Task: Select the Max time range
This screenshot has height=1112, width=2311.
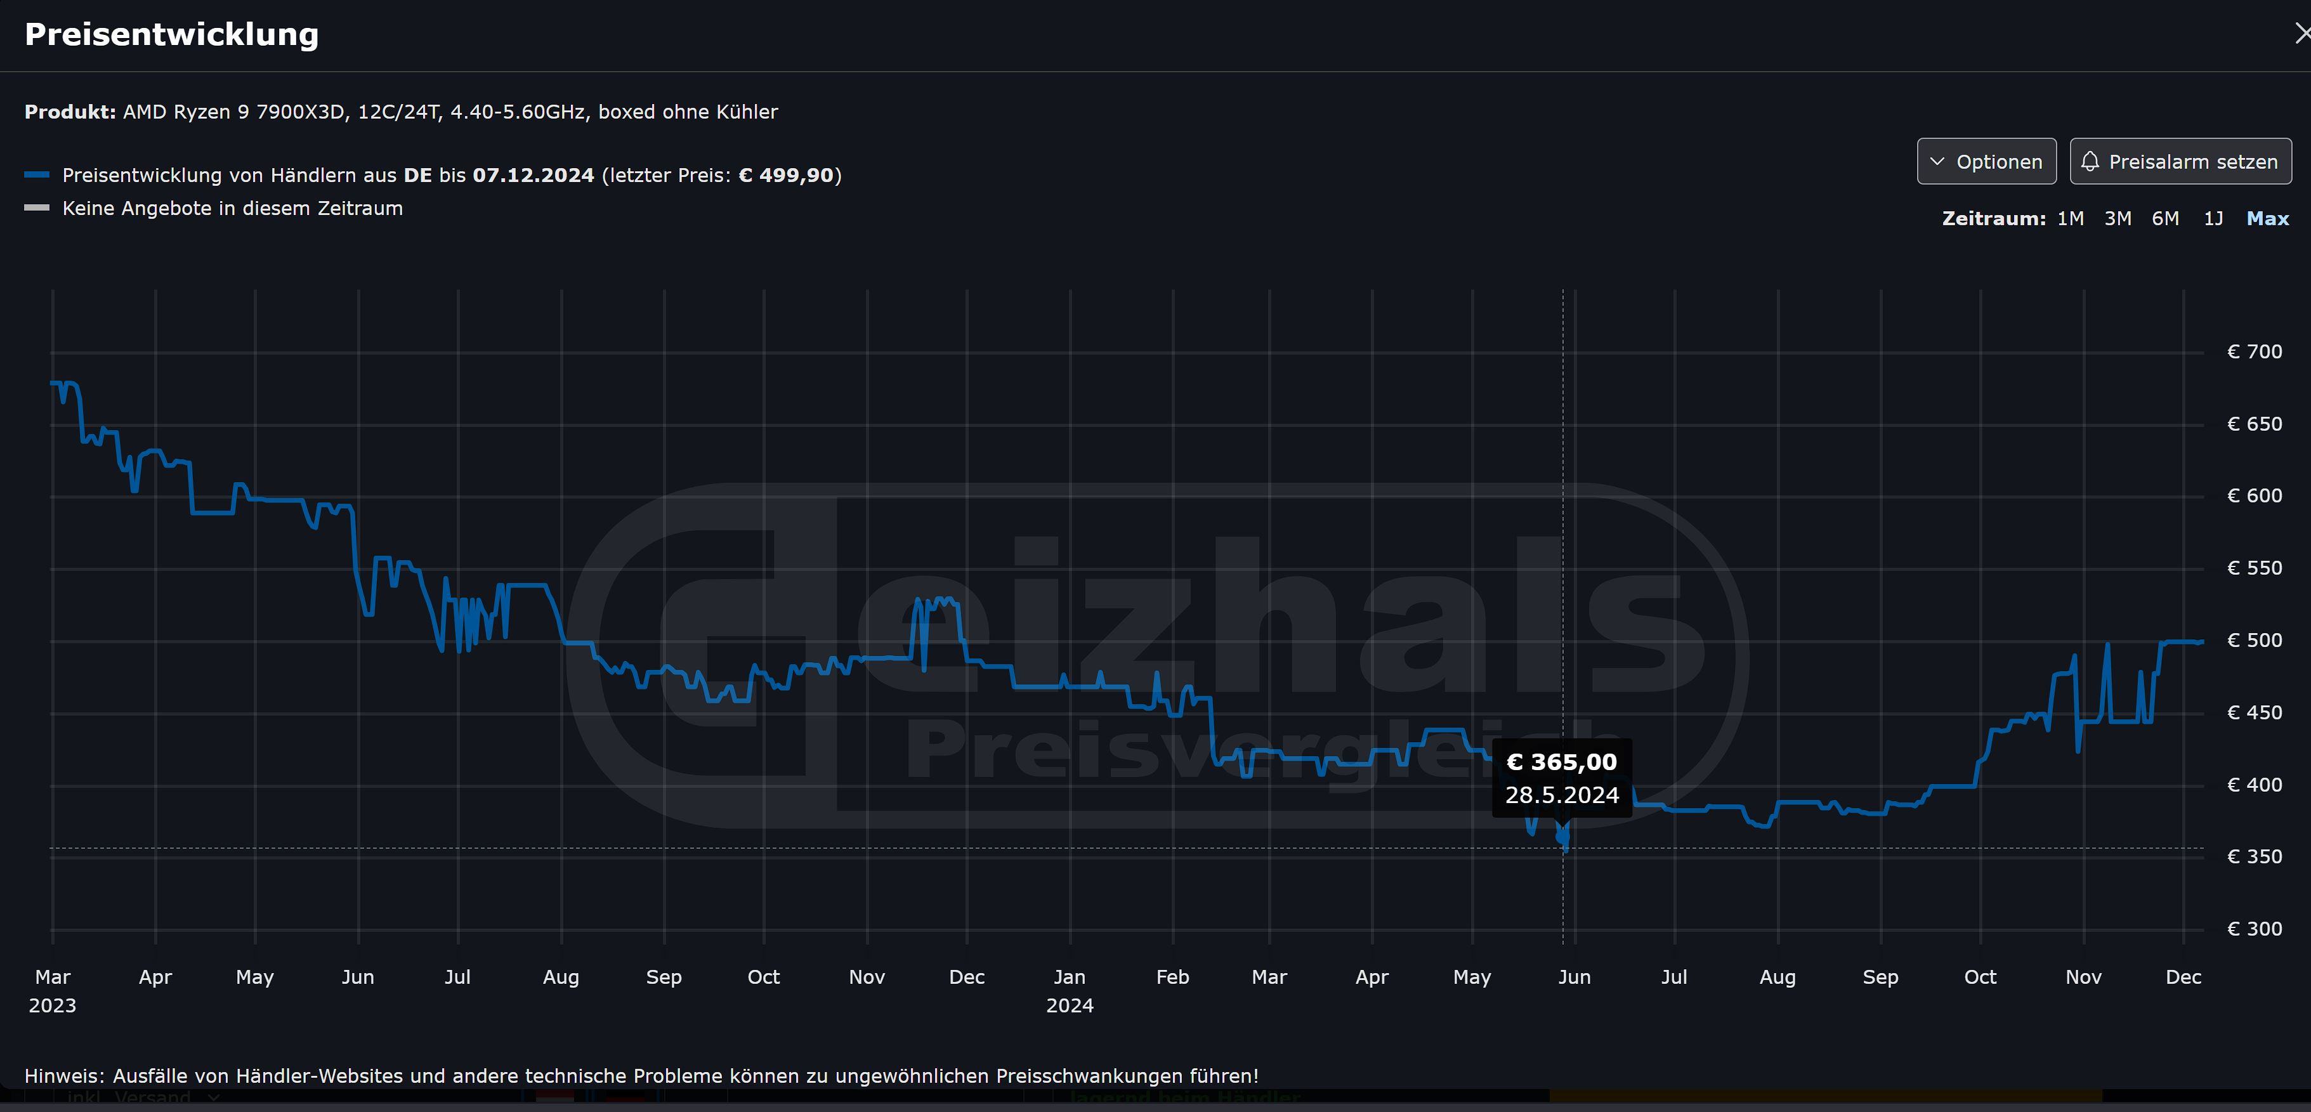Action: tap(2267, 219)
